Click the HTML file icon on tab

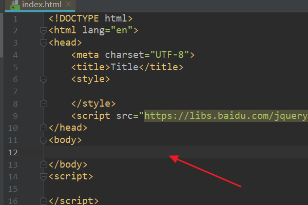(x=15, y=5)
